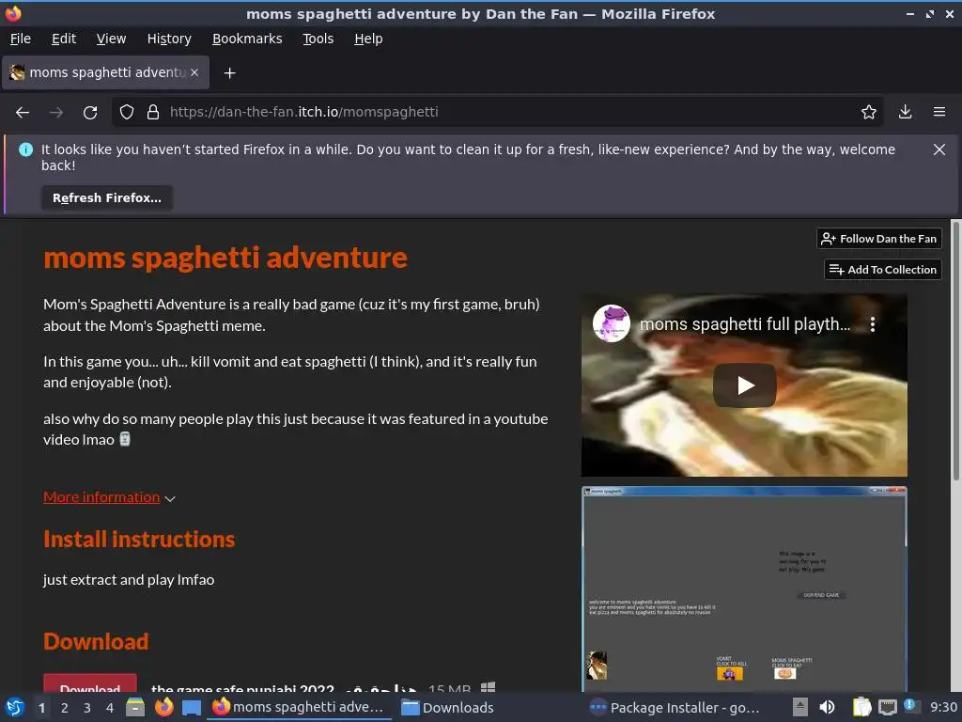Select the moms spaghetti adventure browser tab
This screenshot has width=962, height=722.
point(105,72)
